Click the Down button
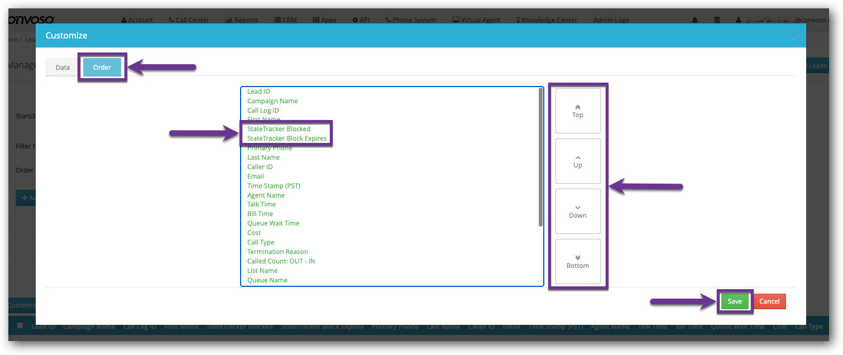 coord(578,211)
